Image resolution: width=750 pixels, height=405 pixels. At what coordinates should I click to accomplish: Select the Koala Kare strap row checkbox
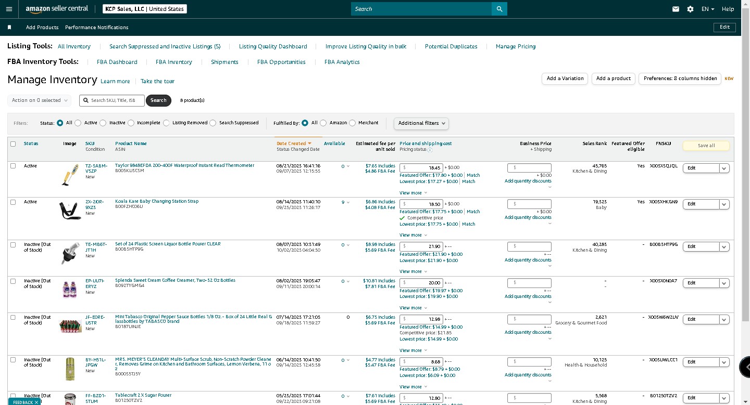click(13, 202)
